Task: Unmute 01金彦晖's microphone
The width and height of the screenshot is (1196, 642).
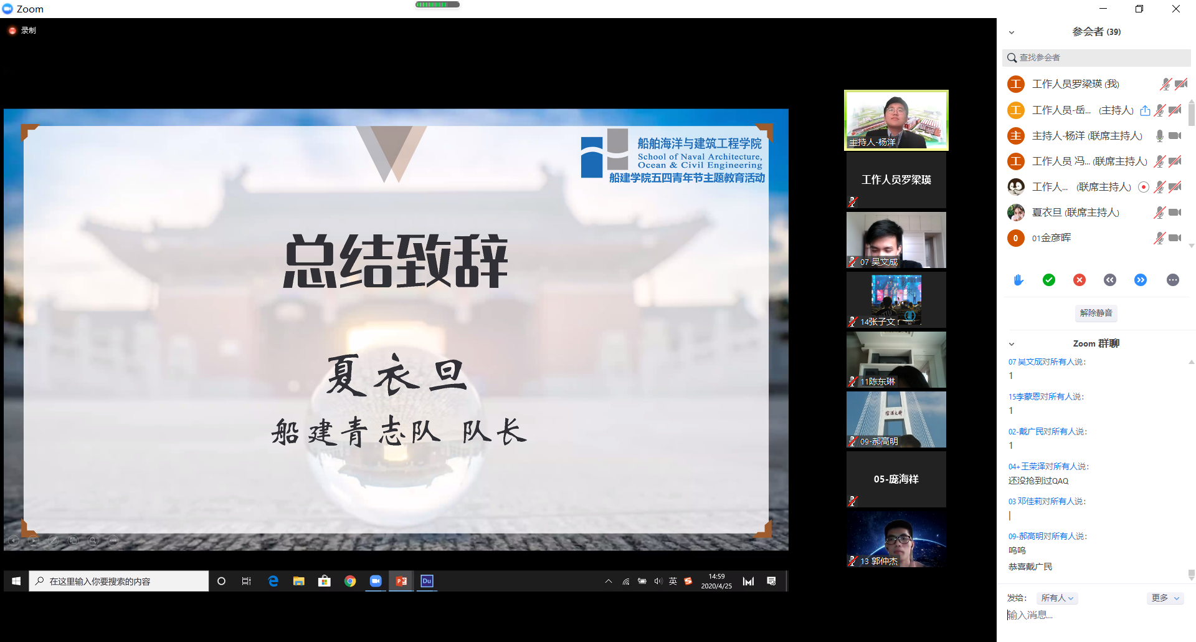Action: point(1160,237)
